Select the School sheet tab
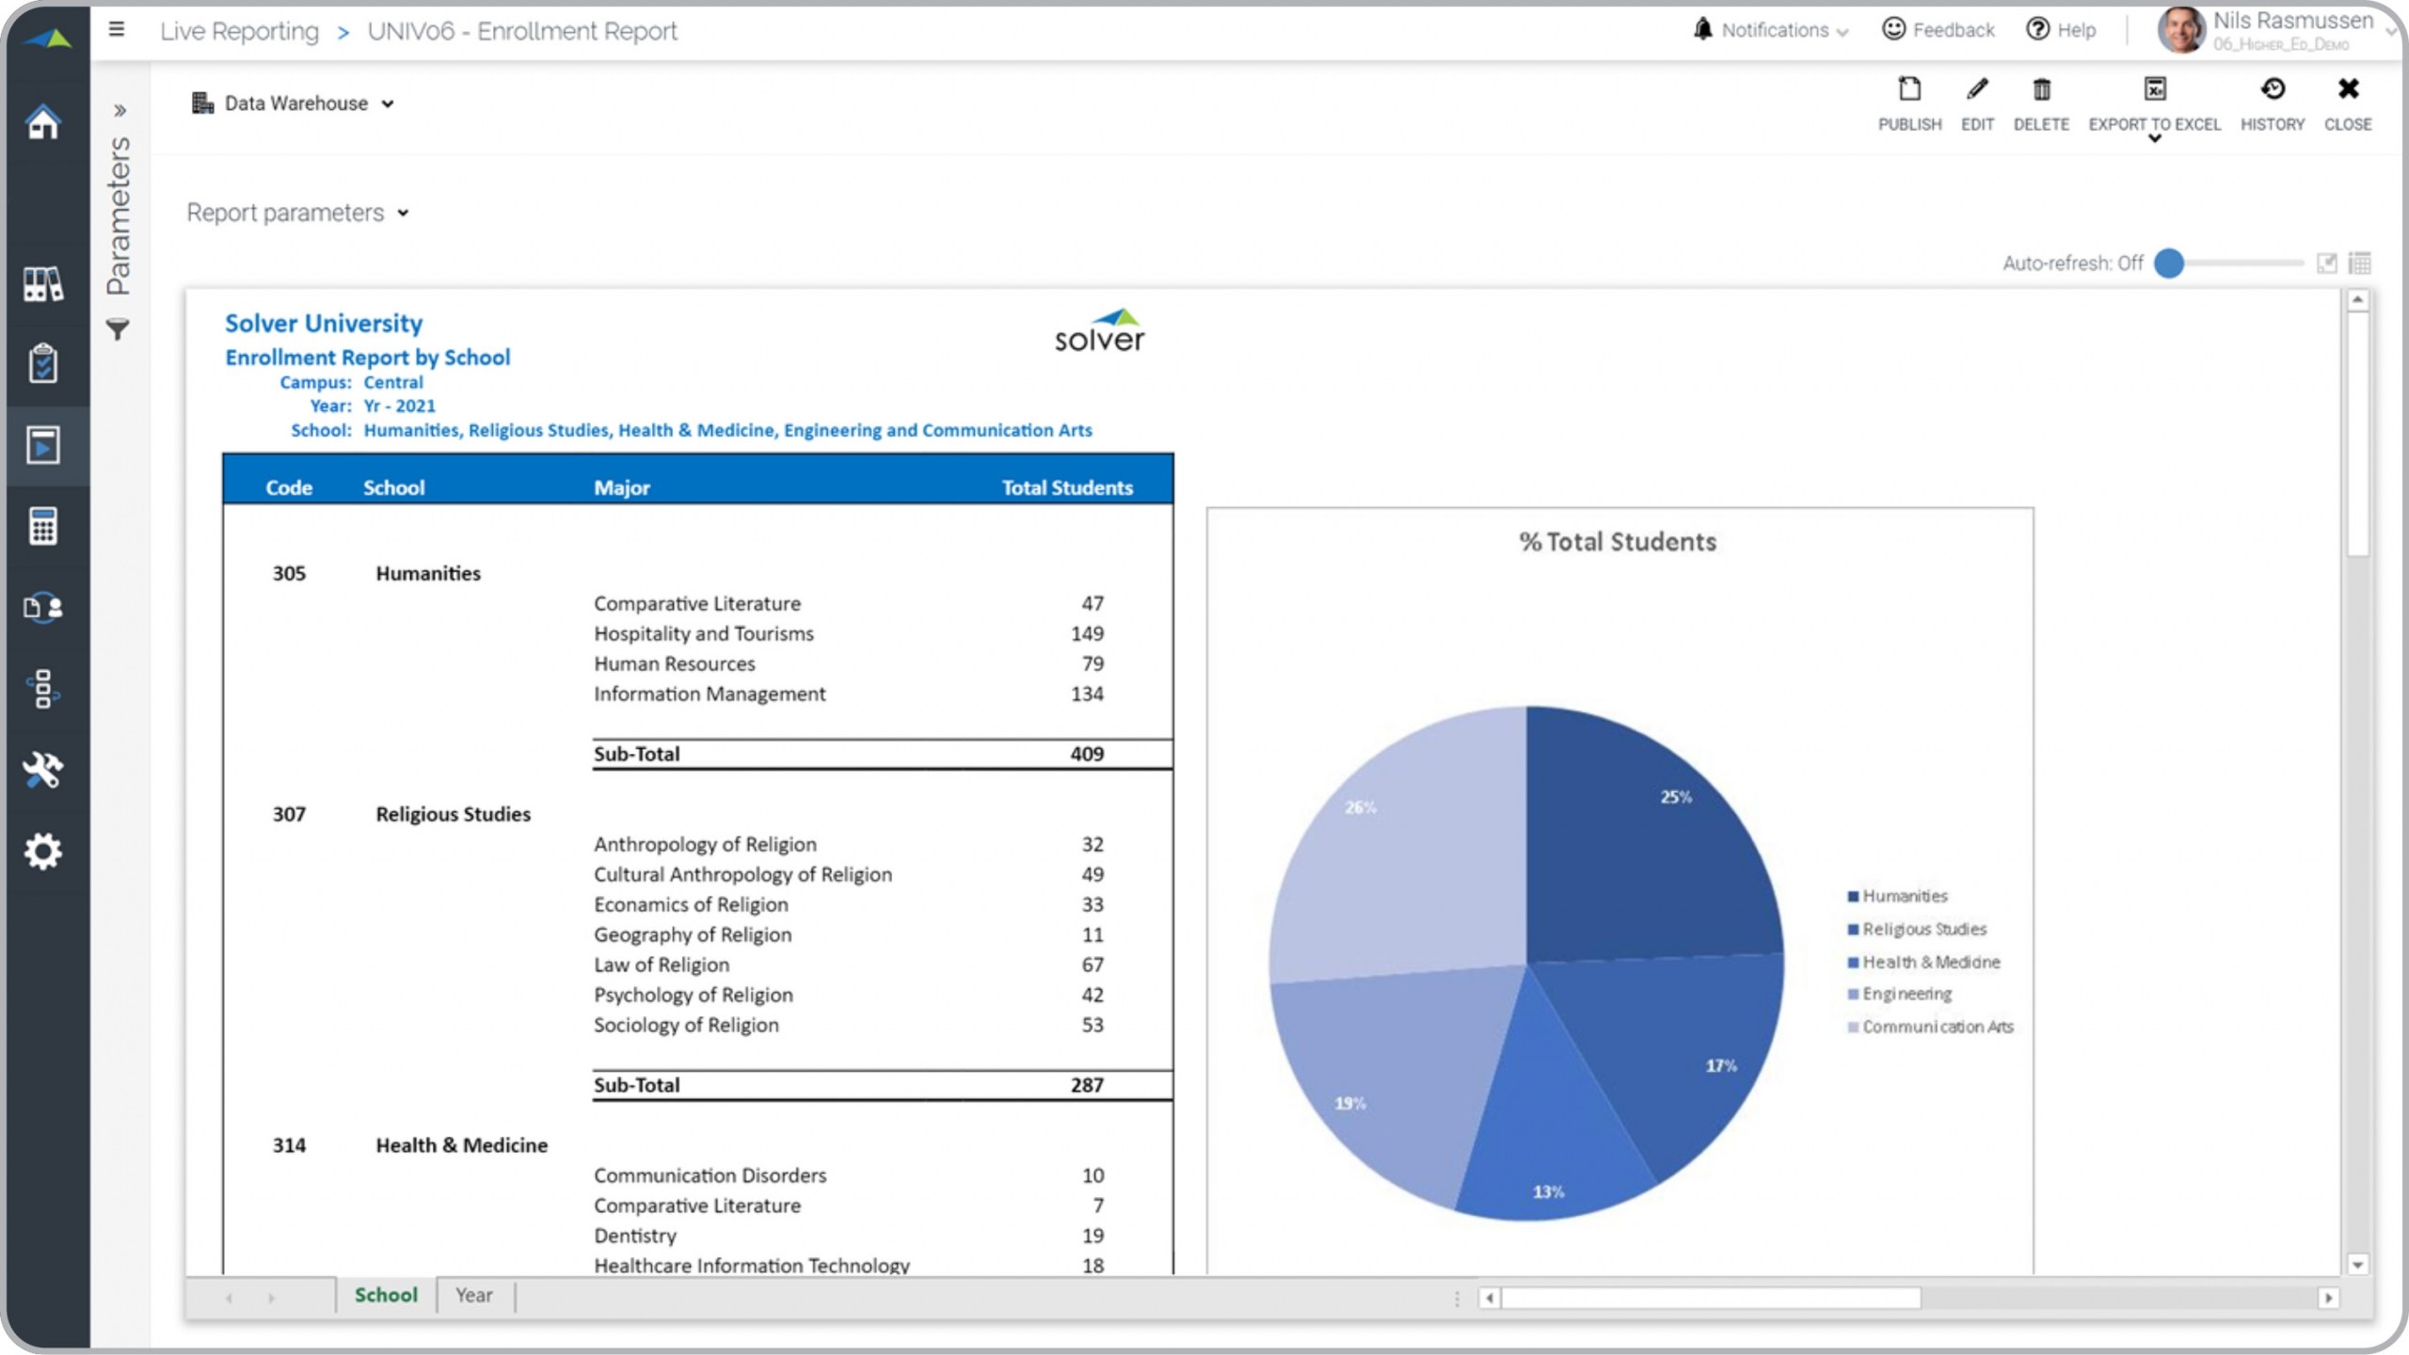Screen dimensions: 2409x1355 (x=386, y=1296)
